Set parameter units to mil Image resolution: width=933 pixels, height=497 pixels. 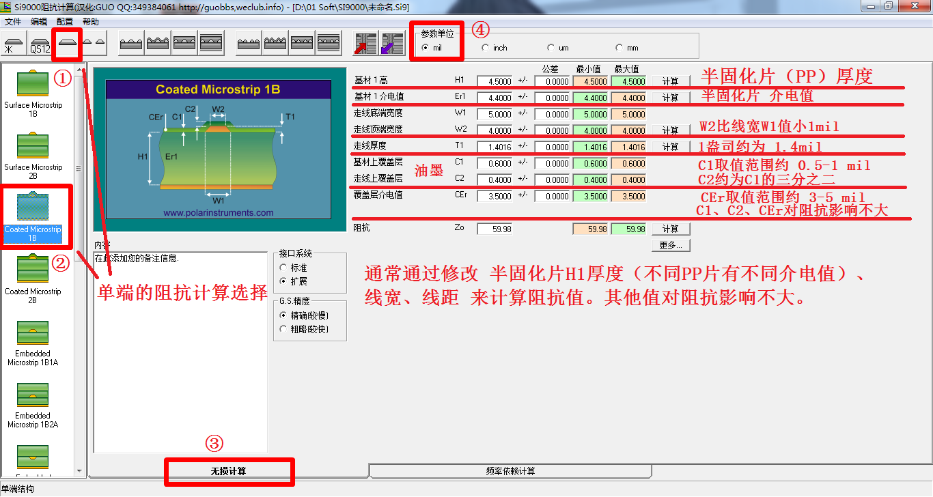pyautogui.click(x=432, y=48)
